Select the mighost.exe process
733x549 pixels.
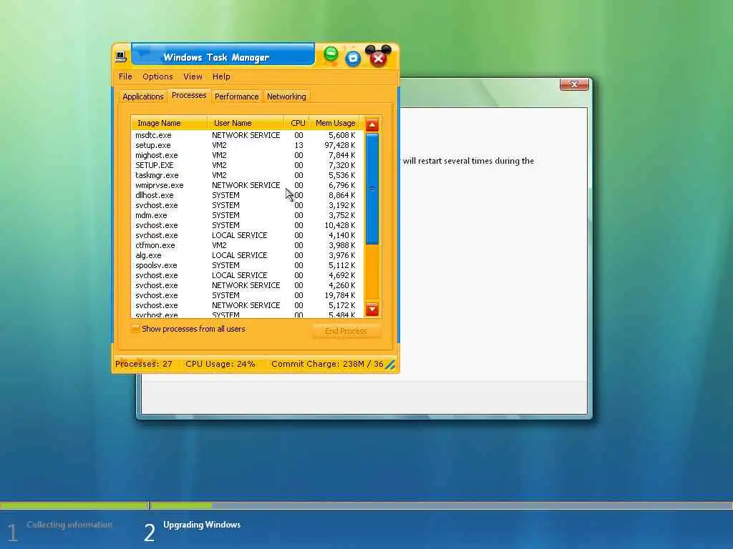click(247, 155)
